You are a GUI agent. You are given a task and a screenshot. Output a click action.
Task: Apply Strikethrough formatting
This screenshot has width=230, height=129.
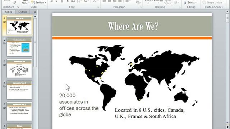coord(73,1)
